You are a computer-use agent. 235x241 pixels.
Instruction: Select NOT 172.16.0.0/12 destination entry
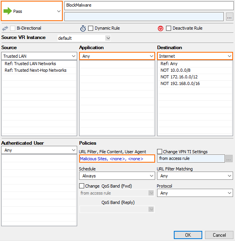[x=179, y=77]
